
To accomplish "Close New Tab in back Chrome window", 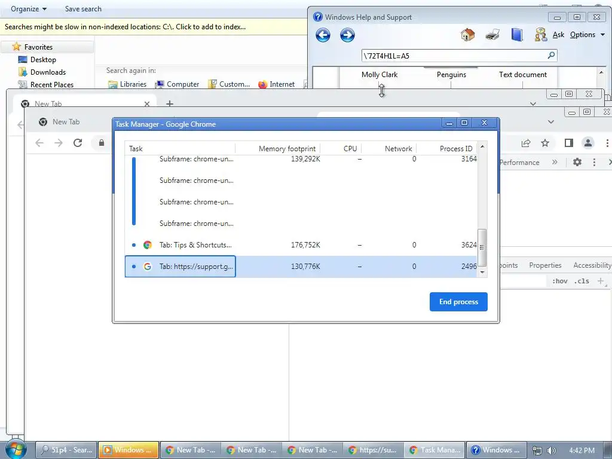I will [147, 104].
